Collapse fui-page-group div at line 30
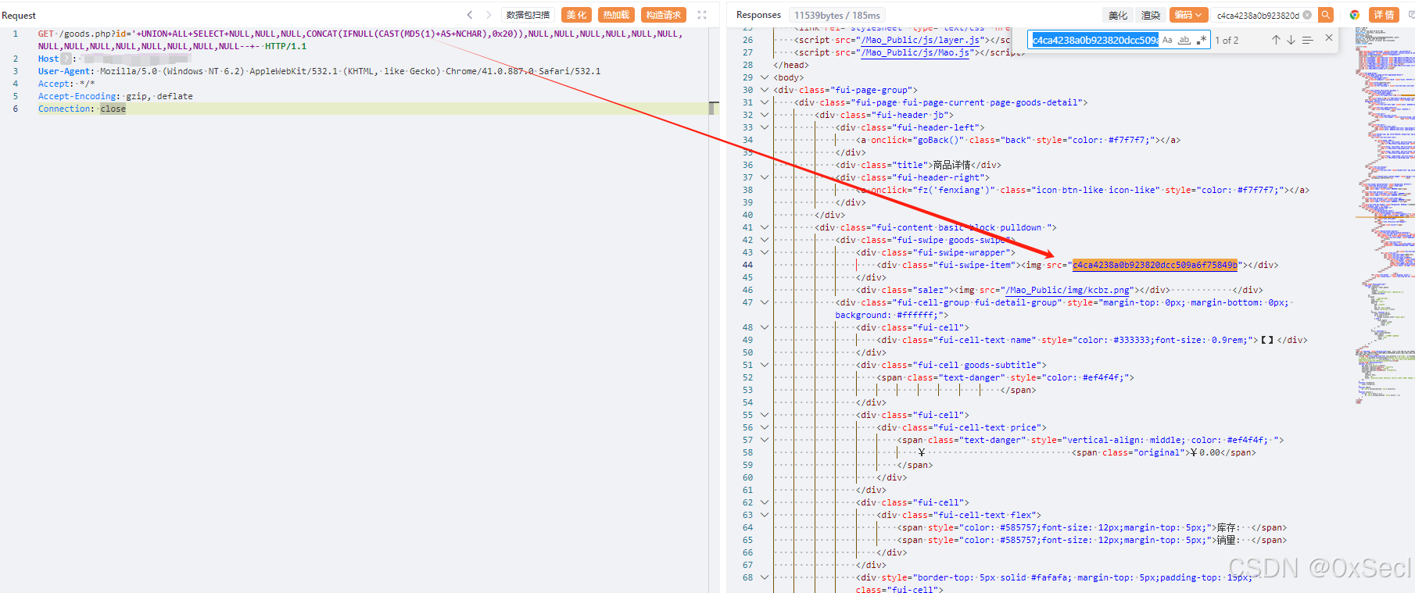1415x593 pixels. click(765, 90)
